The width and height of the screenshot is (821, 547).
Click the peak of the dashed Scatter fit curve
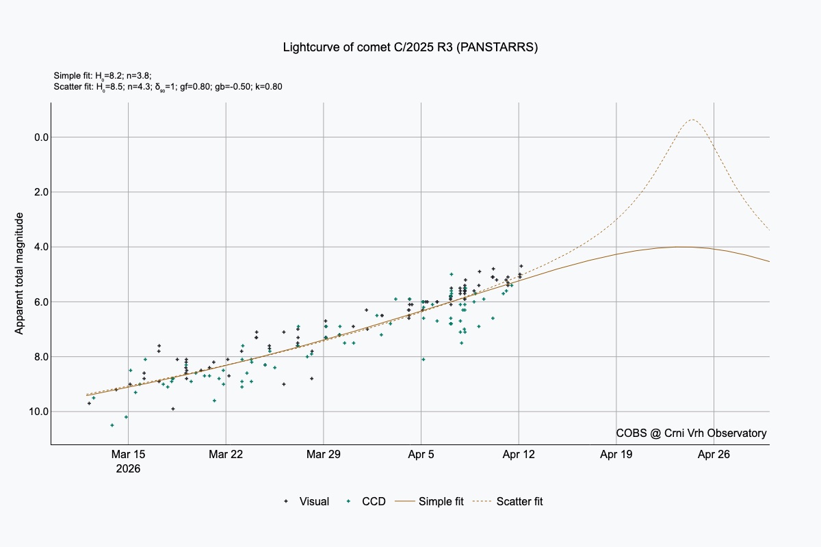point(692,120)
